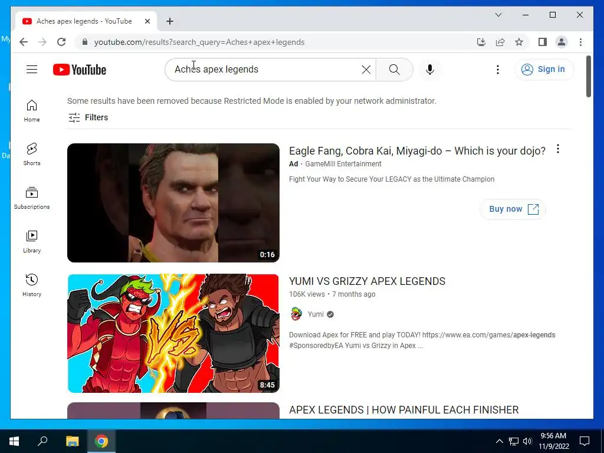Click the install app icon in address bar
This screenshot has width=604, height=453.
tap(481, 42)
